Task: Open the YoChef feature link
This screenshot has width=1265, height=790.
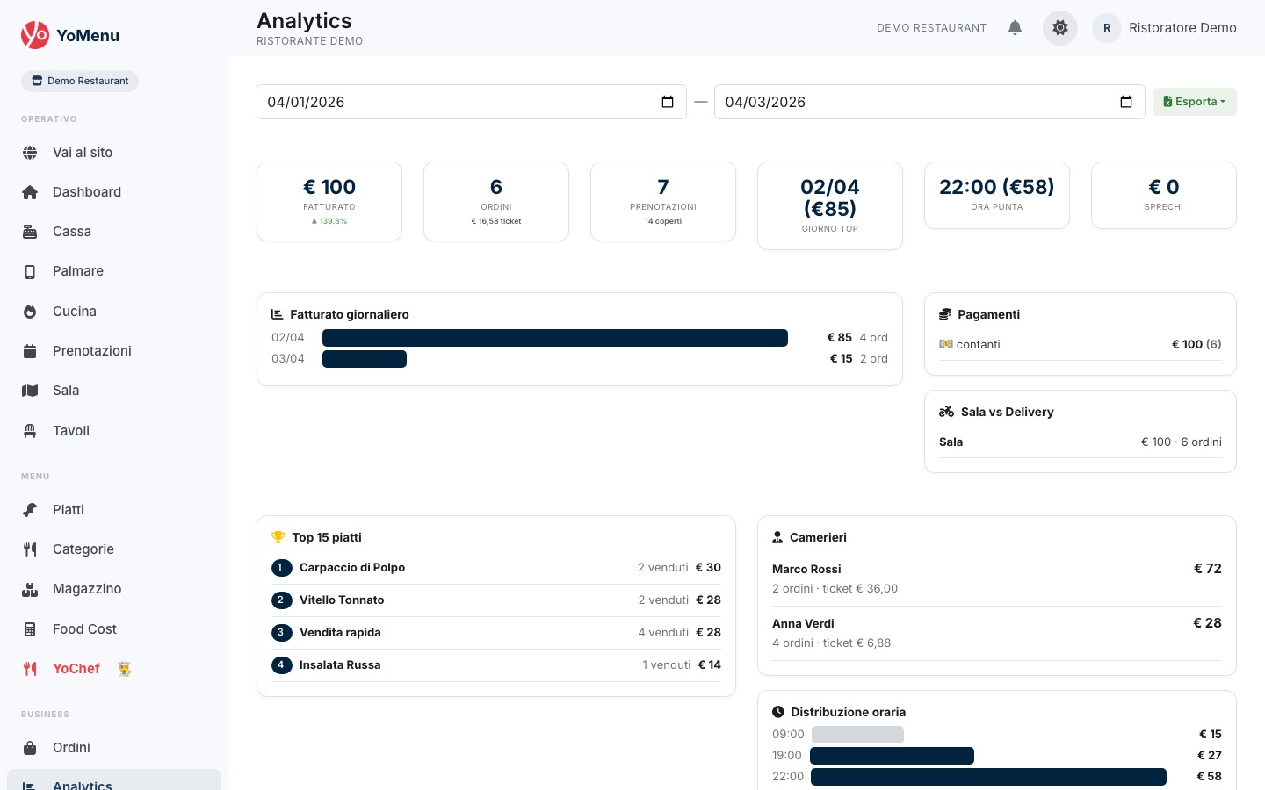Action: tap(76, 669)
